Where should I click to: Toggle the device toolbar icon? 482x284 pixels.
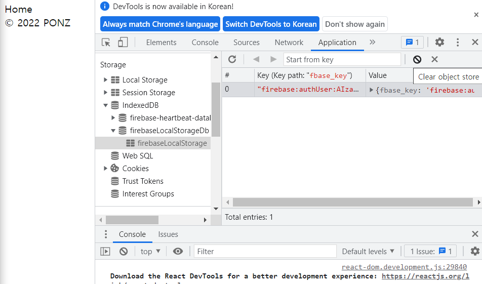point(123,43)
